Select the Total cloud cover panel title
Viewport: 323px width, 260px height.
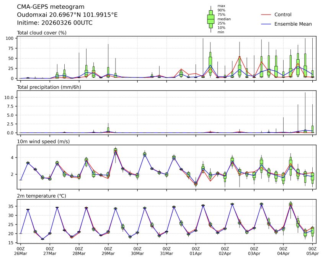pyautogui.click(x=42, y=33)
